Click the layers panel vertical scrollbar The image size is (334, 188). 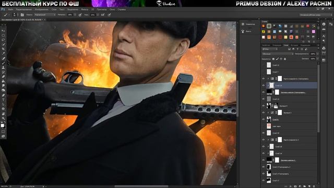coord(319,99)
